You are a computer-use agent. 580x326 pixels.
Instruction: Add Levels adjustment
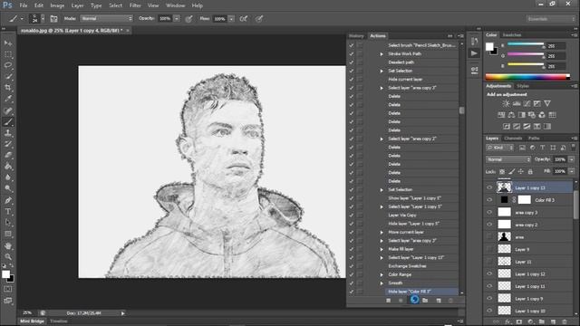click(517, 103)
